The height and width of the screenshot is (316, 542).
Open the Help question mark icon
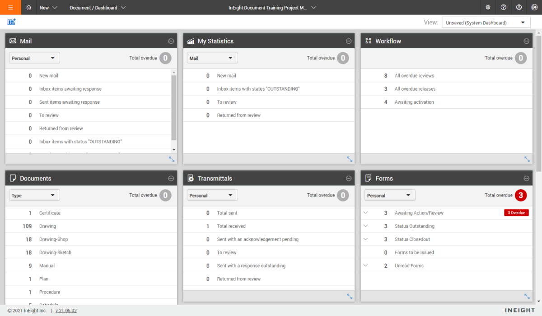[503, 7]
